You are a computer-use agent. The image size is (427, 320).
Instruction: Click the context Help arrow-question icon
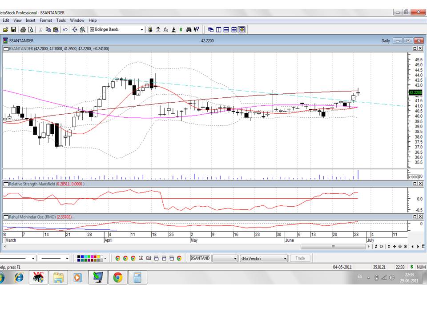(196, 30)
